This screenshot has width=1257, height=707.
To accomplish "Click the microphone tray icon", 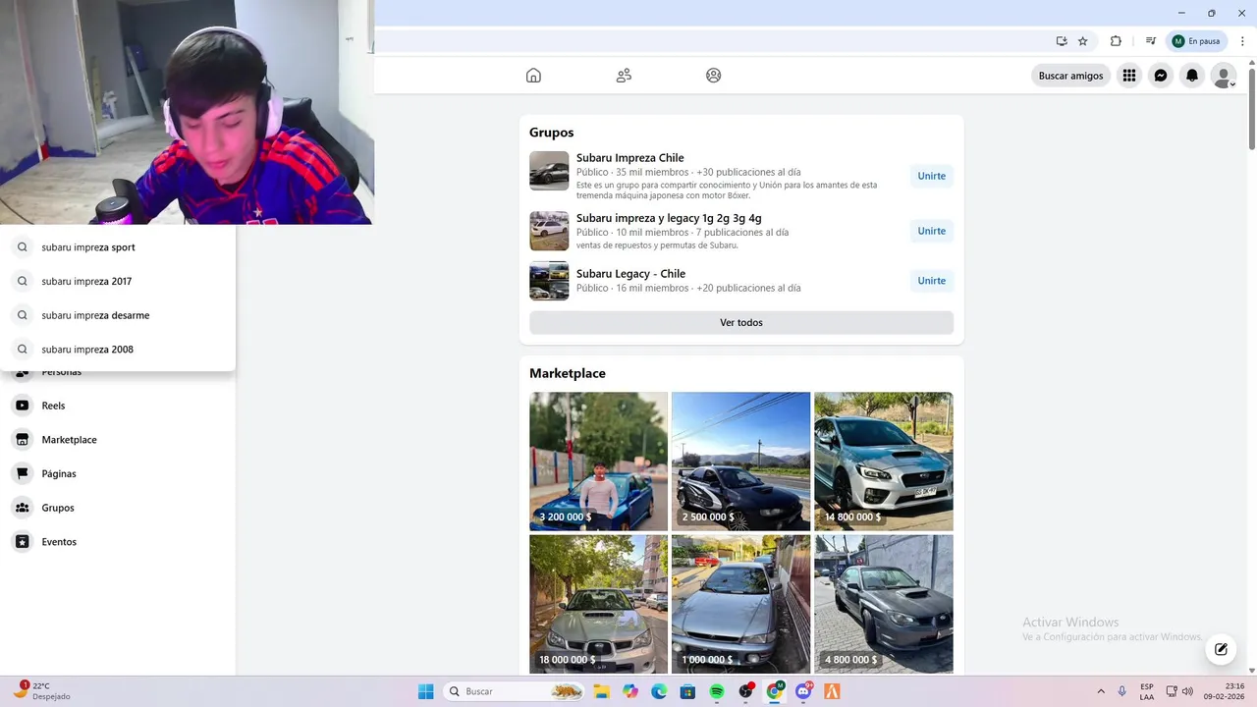I will coord(1122,691).
